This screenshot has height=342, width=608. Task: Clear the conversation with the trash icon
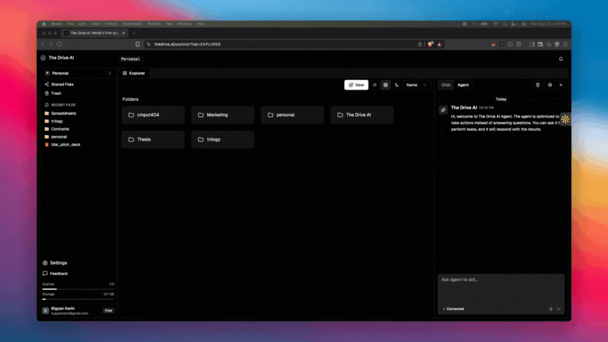(538, 85)
